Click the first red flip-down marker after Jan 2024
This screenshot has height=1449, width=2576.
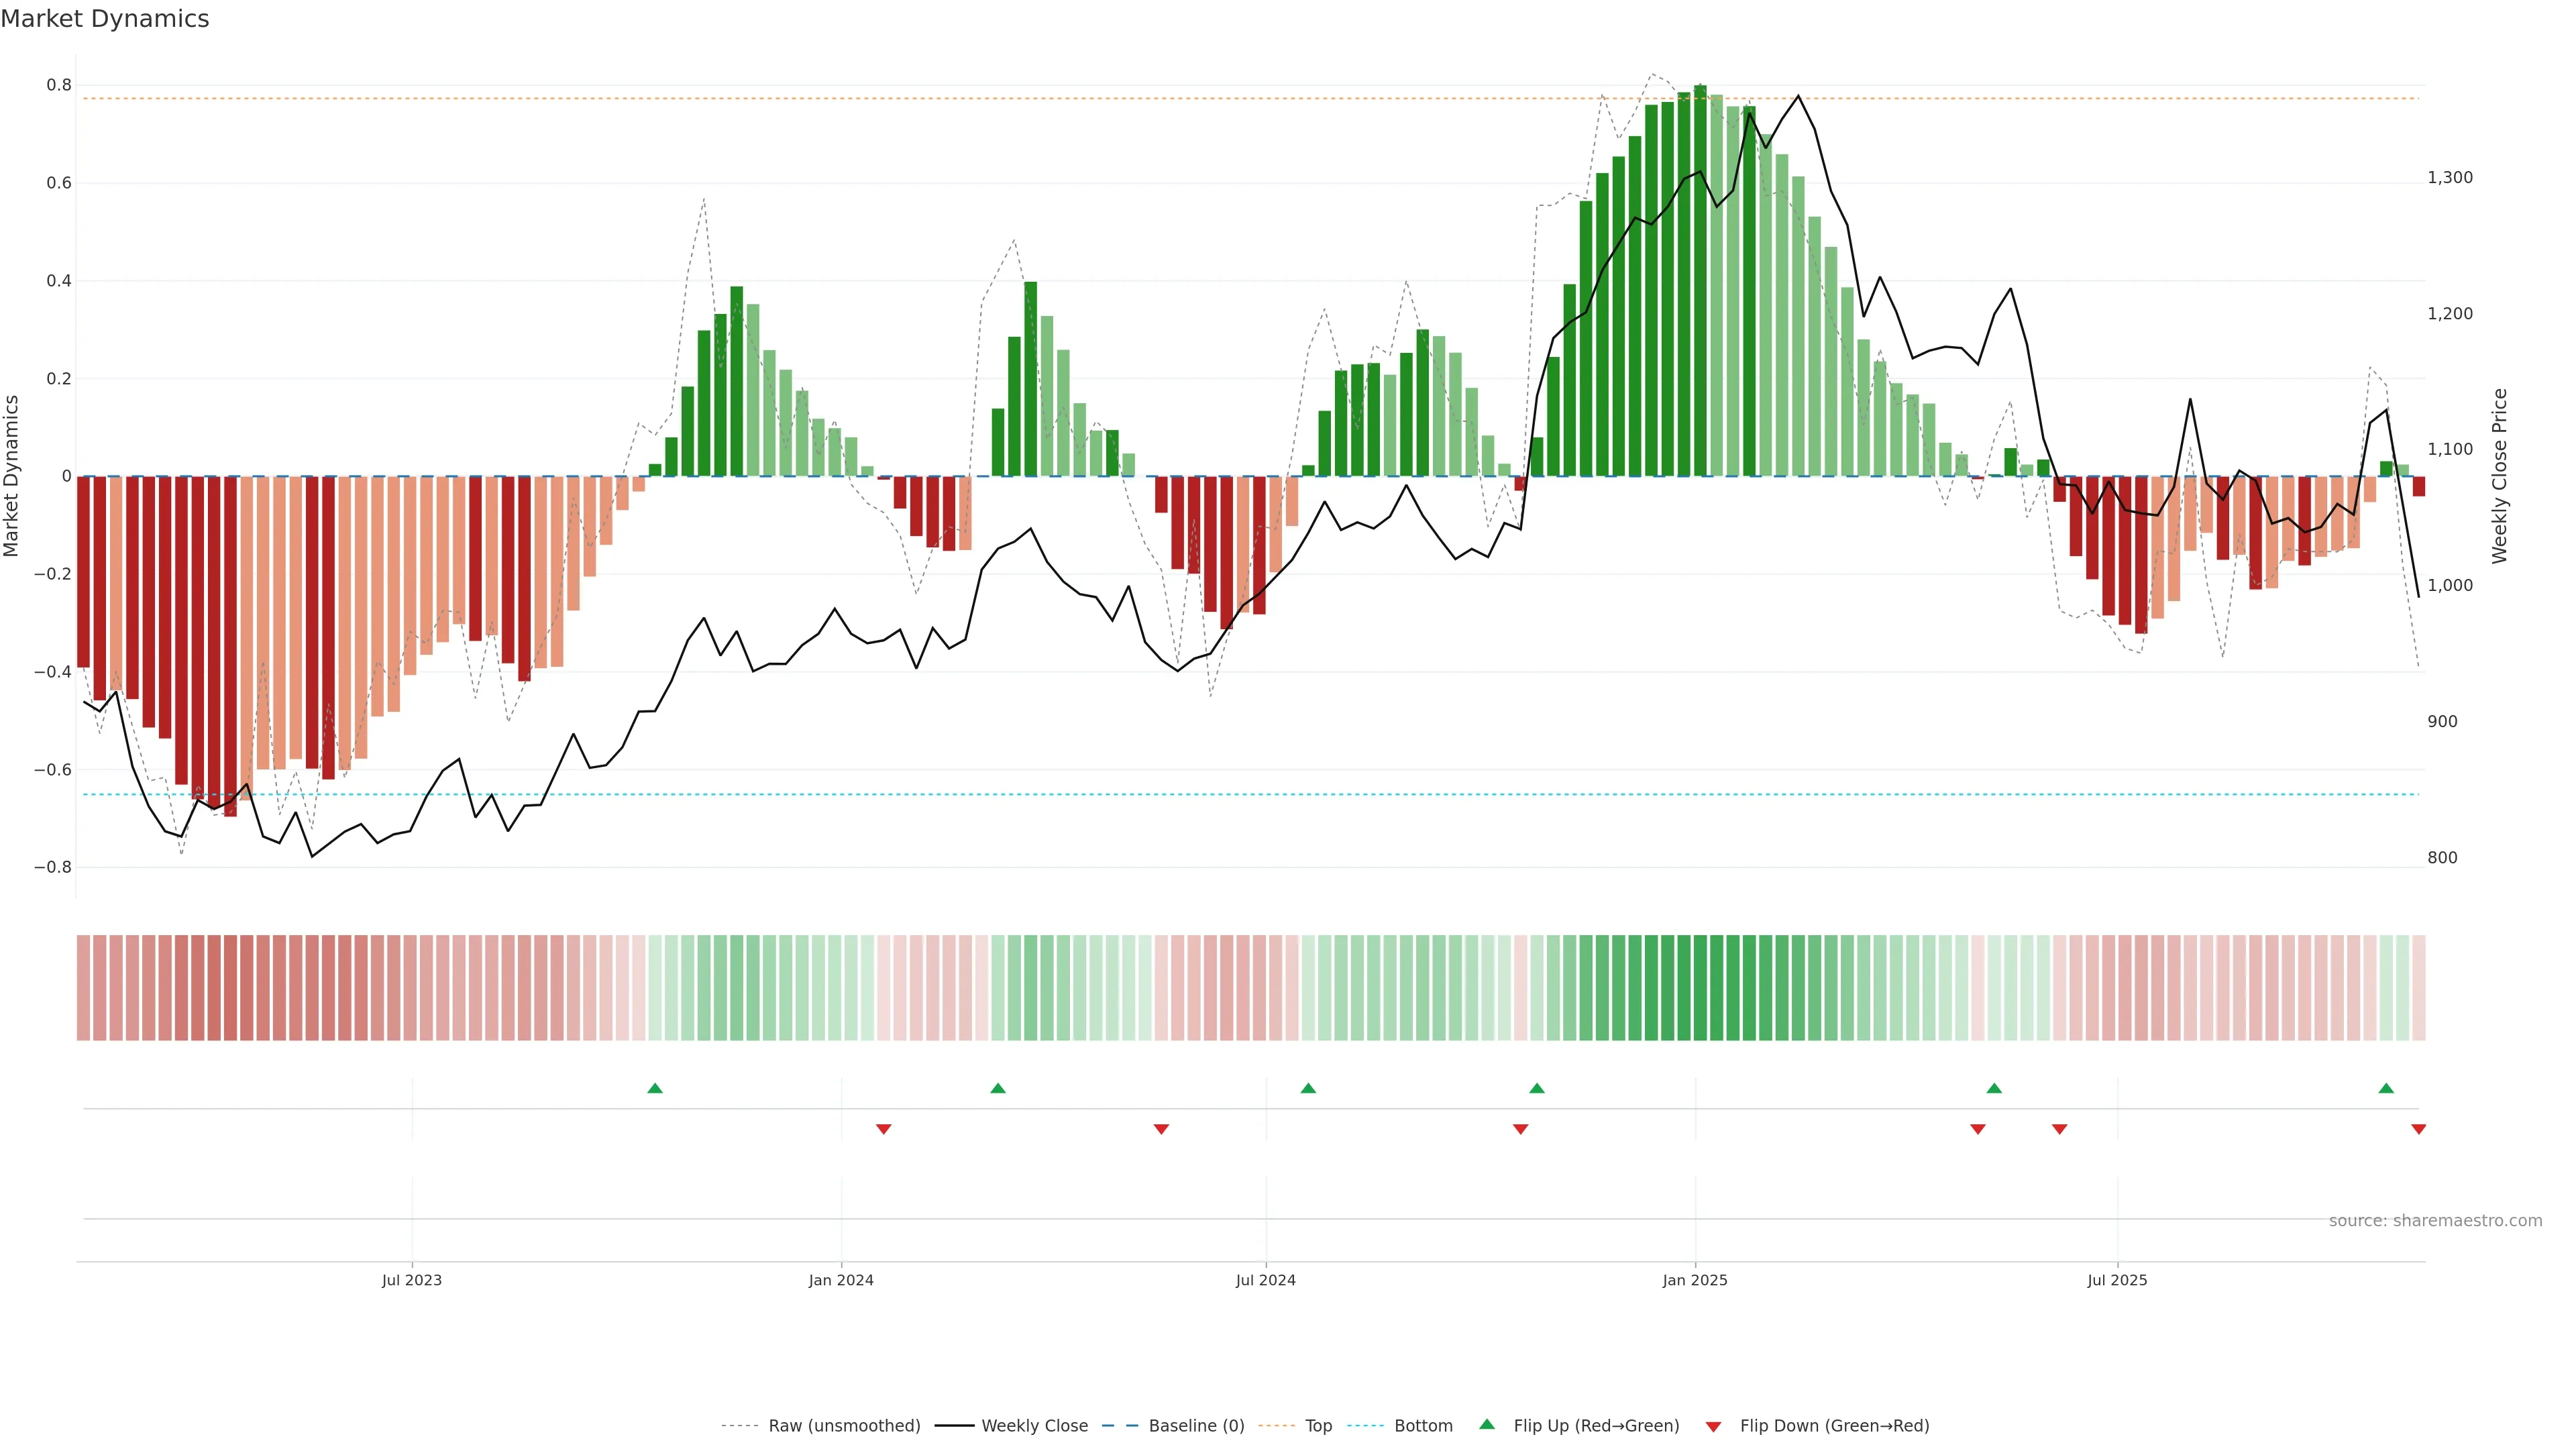(x=883, y=1129)
